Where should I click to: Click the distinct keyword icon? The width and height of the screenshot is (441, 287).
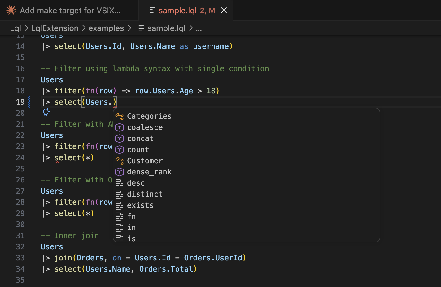(x=120, y=194)
